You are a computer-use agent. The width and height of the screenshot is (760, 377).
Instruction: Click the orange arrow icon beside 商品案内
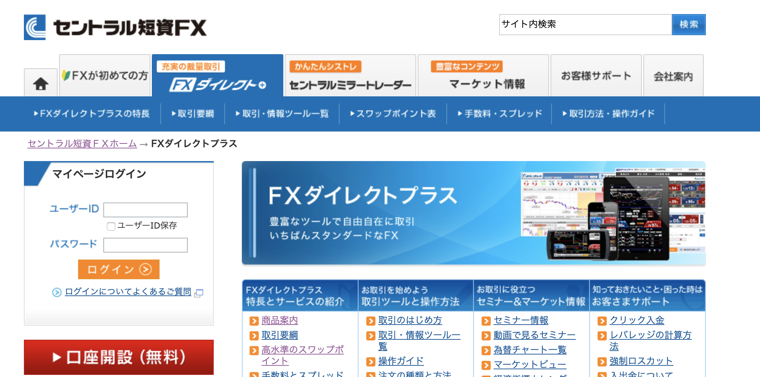[254, 321]
